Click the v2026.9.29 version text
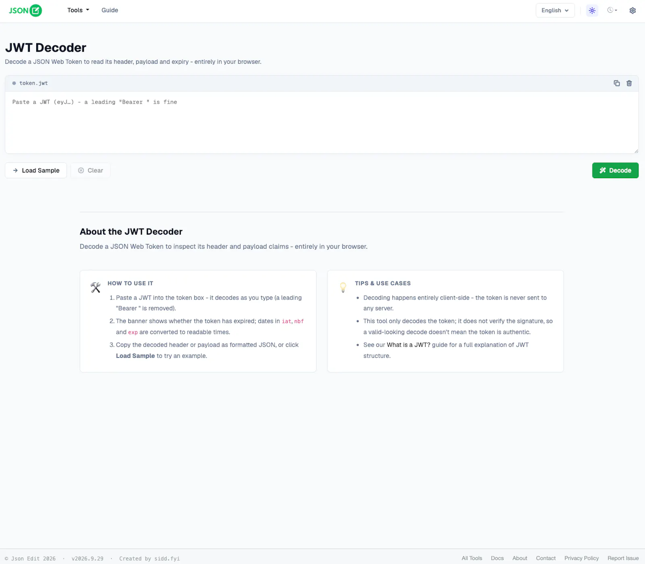The width and height of the screenshot is (645, 564). 87,559
